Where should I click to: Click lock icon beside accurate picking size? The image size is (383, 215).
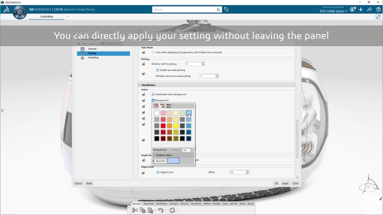[144, 74]
